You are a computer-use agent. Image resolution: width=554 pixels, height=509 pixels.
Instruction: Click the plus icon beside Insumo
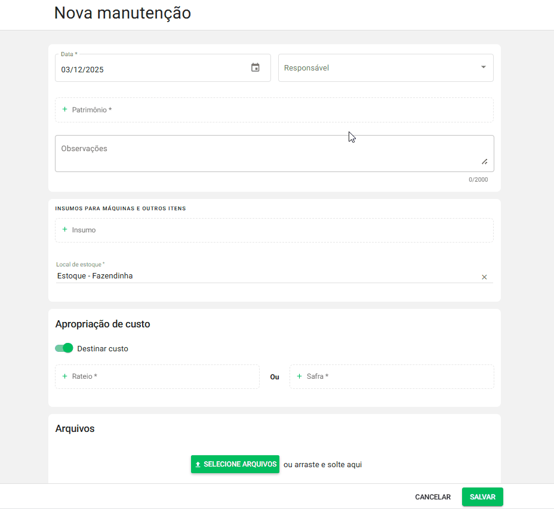pyautogui.click(x=64, y=230)
